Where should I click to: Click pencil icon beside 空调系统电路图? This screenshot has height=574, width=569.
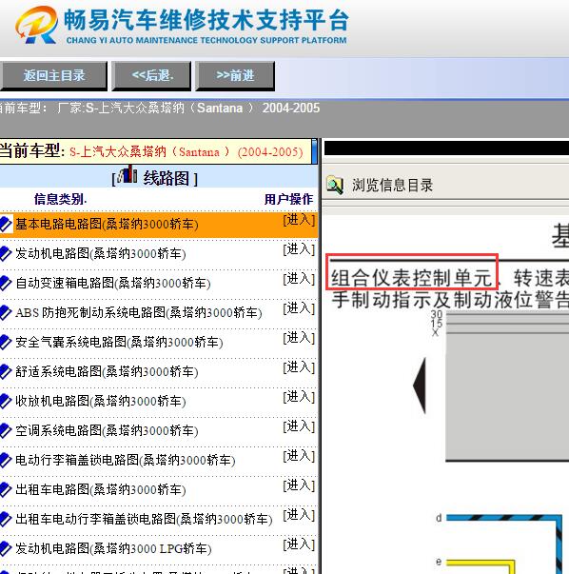click(x=6, y=430)
